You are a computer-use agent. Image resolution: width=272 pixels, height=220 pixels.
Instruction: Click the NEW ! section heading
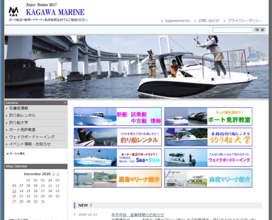pos(168,205)
